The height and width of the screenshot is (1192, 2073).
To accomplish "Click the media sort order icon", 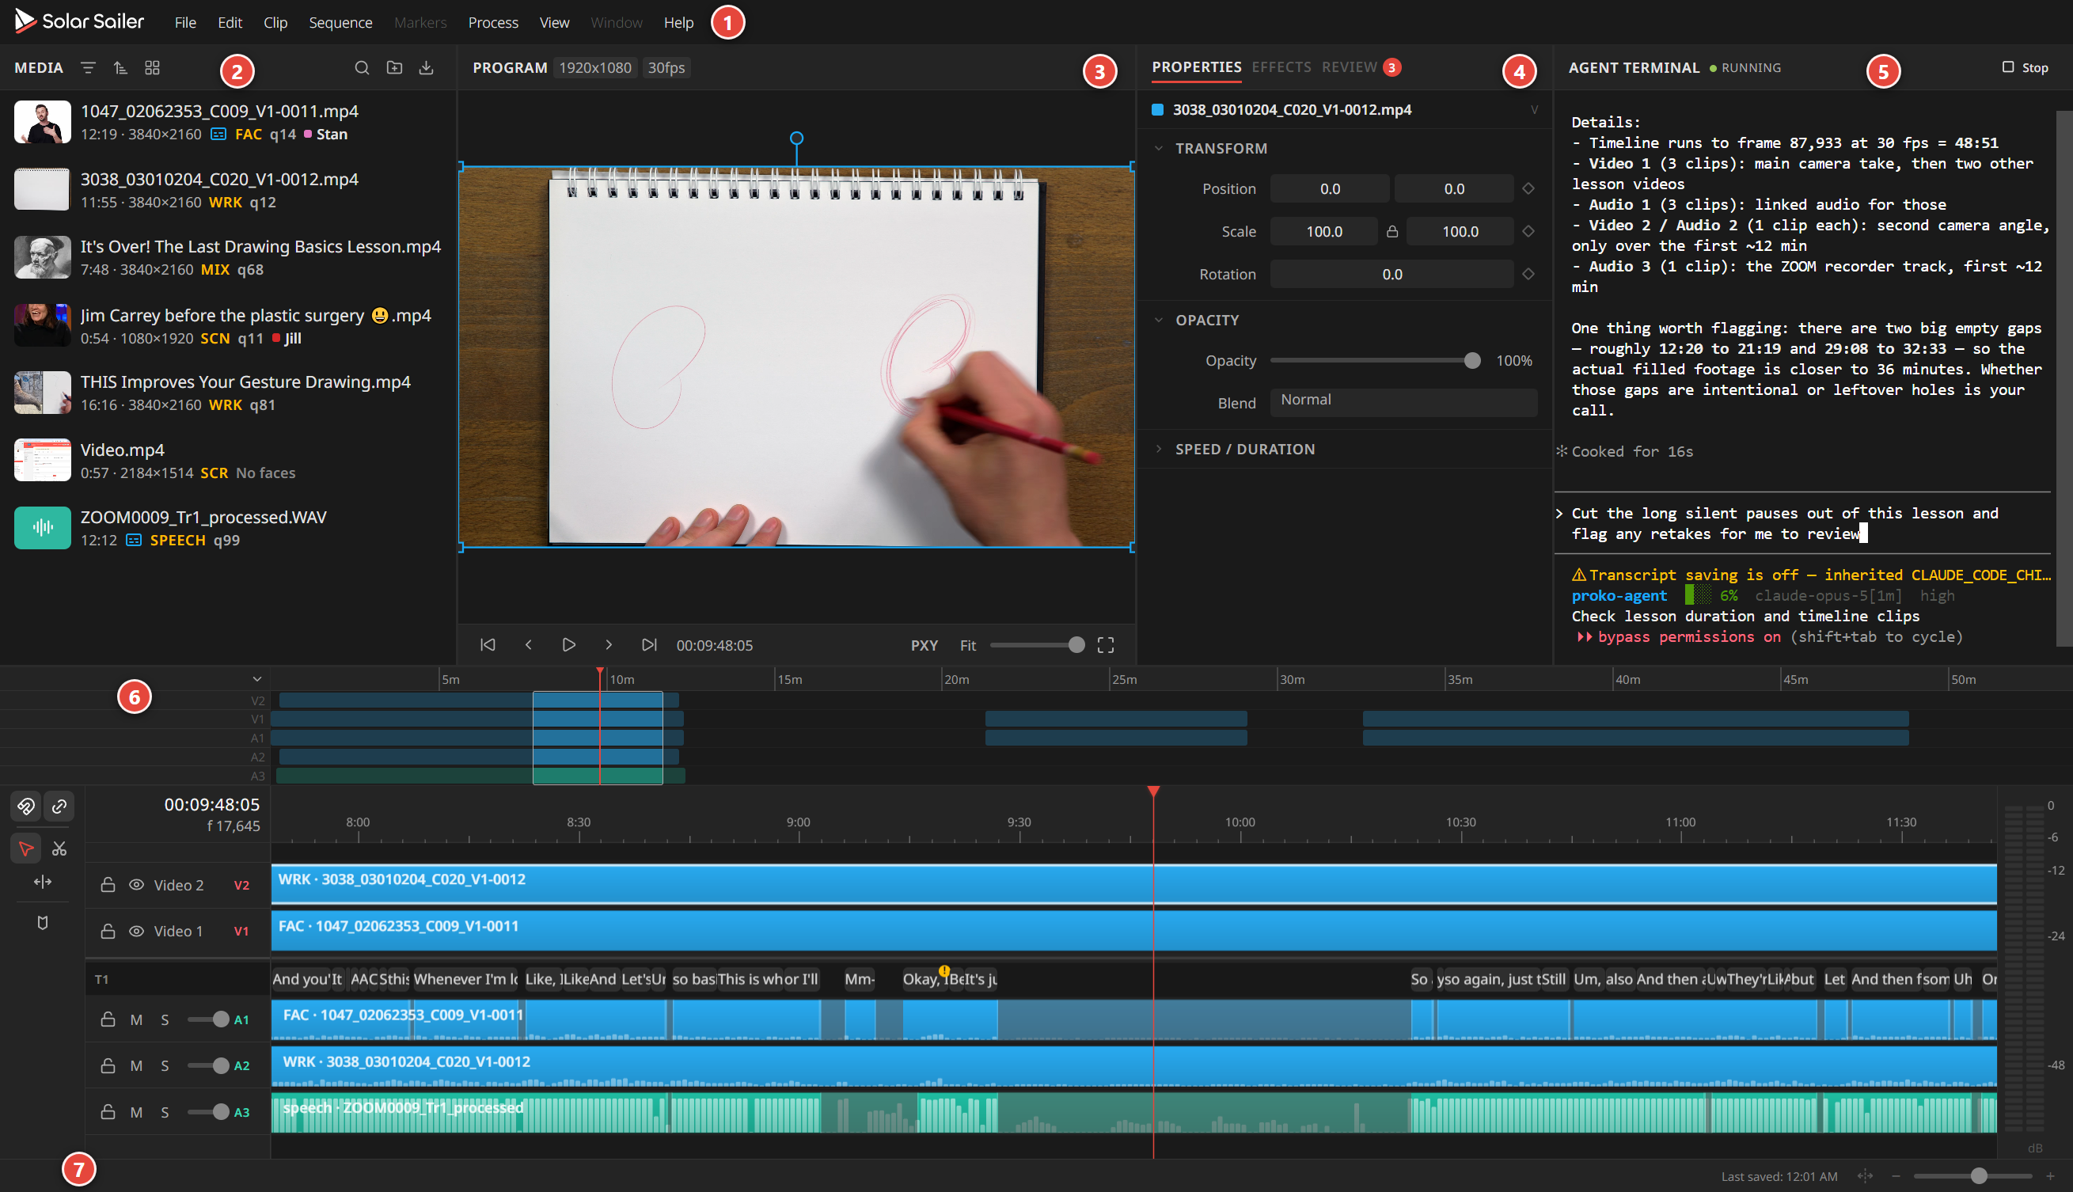I will tap(120, 68).
